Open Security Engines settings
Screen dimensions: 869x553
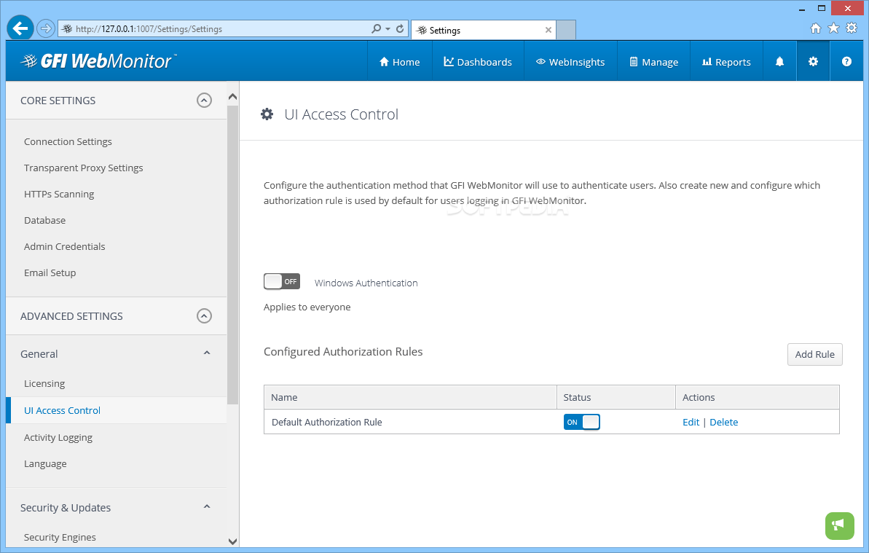tap(60, 537)
